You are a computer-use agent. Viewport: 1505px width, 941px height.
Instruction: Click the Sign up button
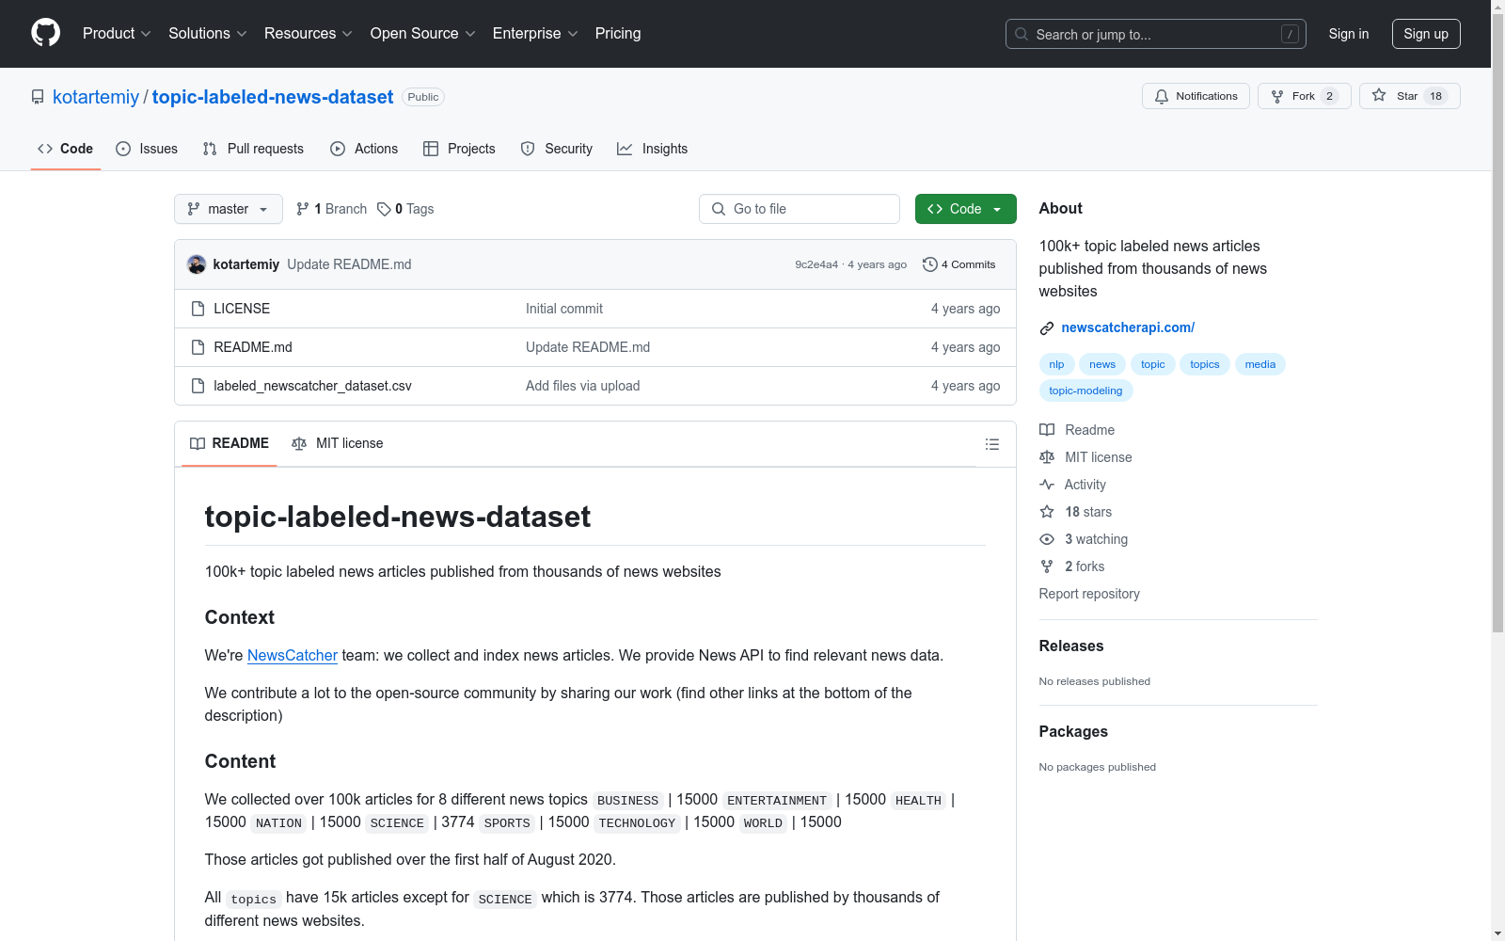coord(1426,34)
